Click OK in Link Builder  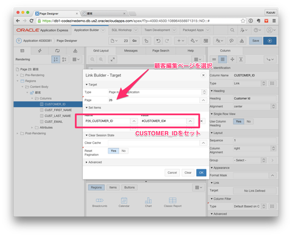point(201,173)
